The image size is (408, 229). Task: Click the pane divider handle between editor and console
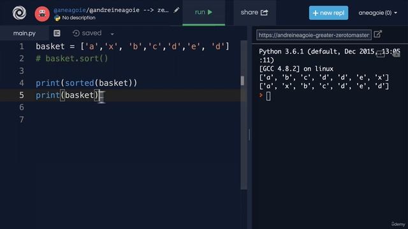[249, 135]
